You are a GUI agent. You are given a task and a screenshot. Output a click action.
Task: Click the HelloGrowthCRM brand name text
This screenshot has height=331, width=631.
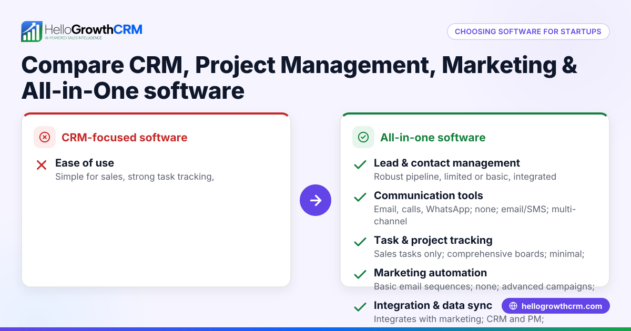click(94, 29)
